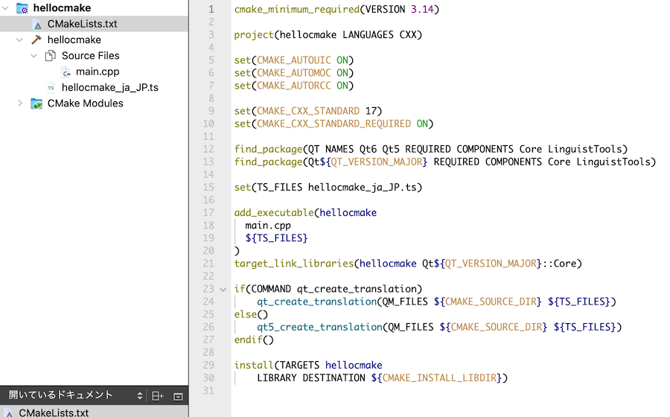Image resolution: width=670 pixels, height=417 pixels.
Task: Click line number 15 in the gutter
Action: pos(208,187)
